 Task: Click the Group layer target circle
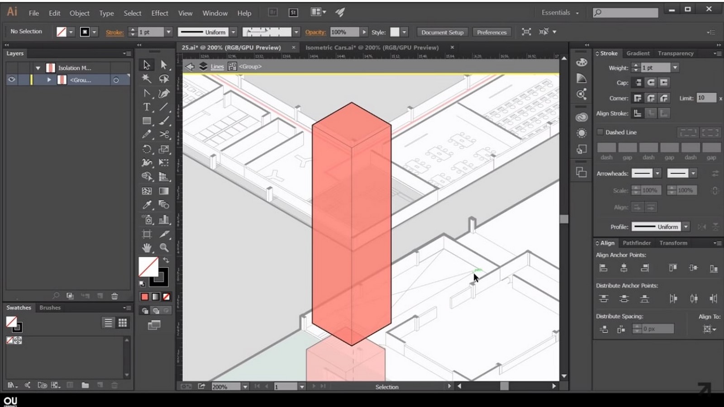116,80
